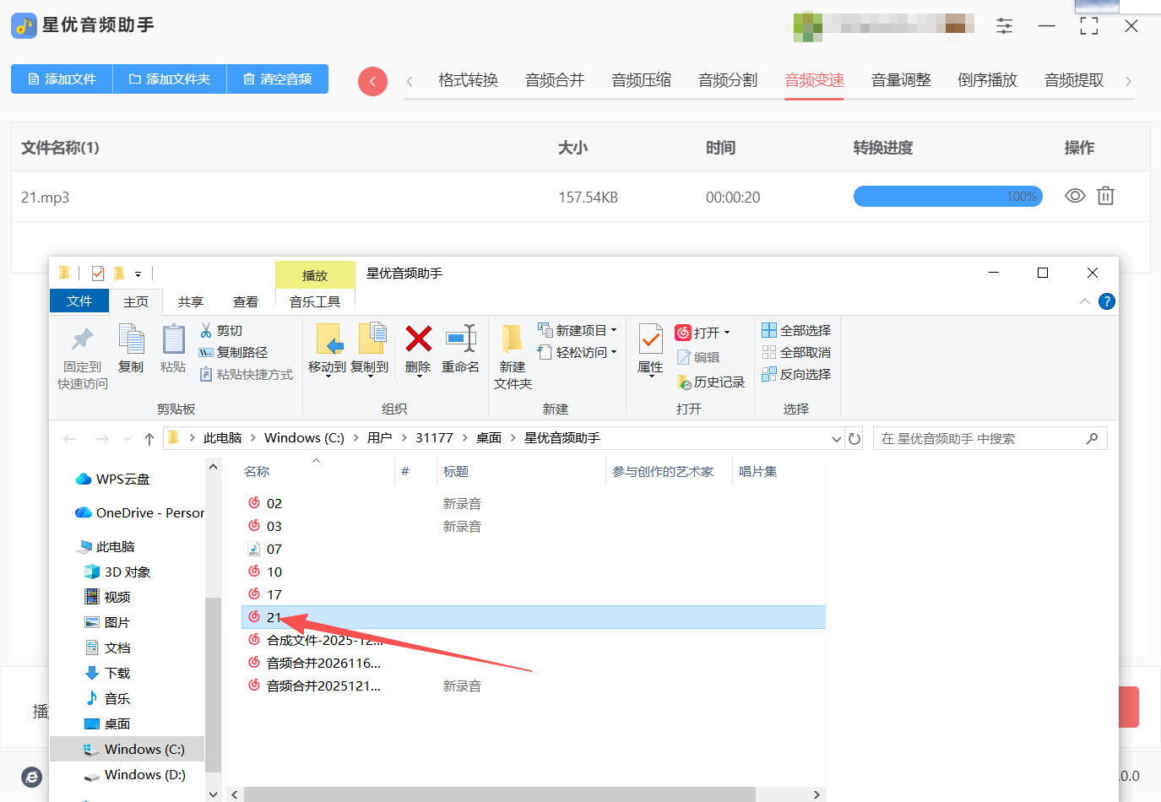The height and width of the screenshot is (802, 1161).
Task: Click the History icon
Action: pyautogui.click(x=684, y=382)
